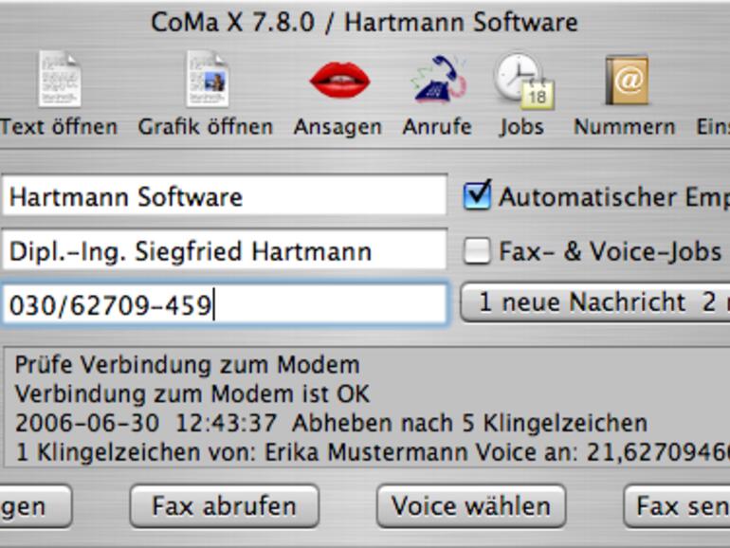The image size is (730, 548).
Task: Open the Grafik öffnen image document icon
Action: point(208,79)
